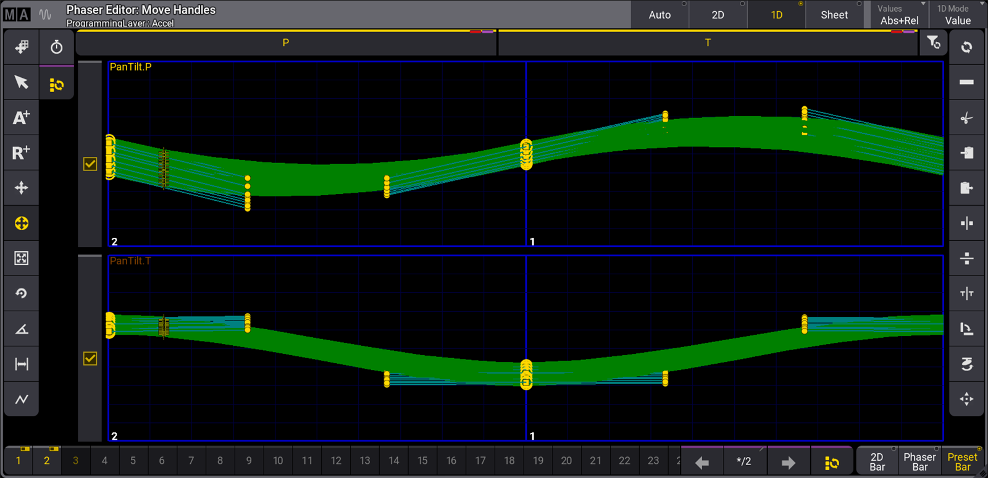The height and width of the screenshot is (478, 988).
Task: Uncheck the PanTilt.T graph checkbox
Action: (90, 358)
